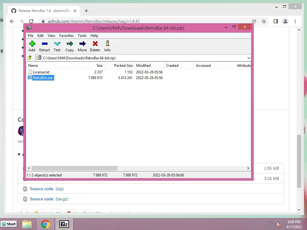Bookmark this page with the star icon

(x=264, y=21)
